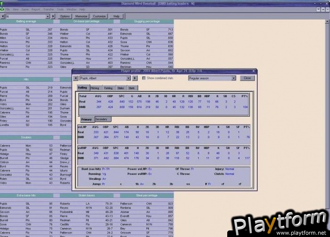Restore the inner document window
Image resolution: width=330 pixels, height=237 pixels.
(323, 10)
